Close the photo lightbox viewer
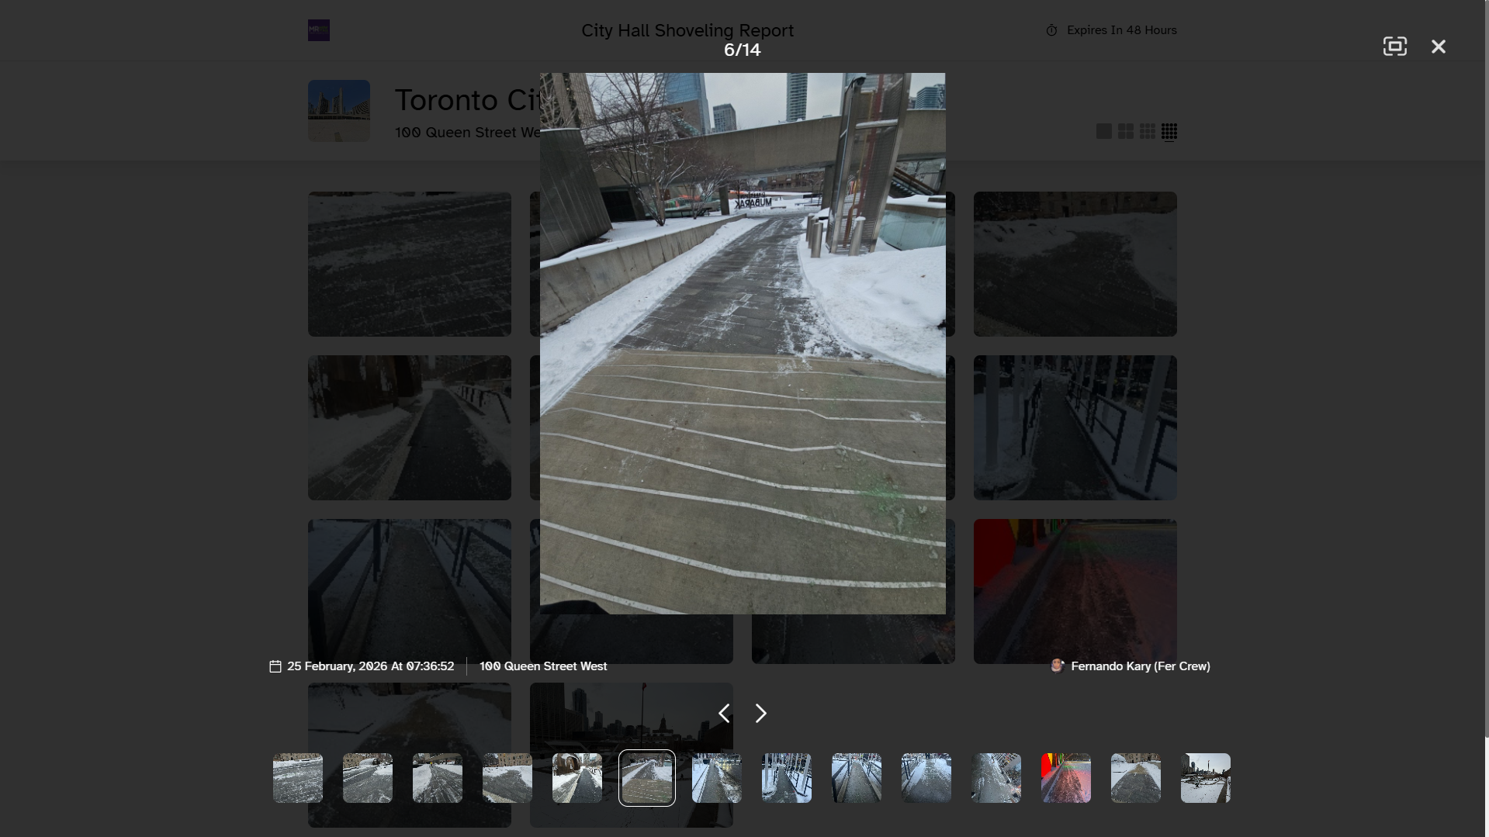The image size is (1489, 837). pyautogui.click(x=1439, y=47)
